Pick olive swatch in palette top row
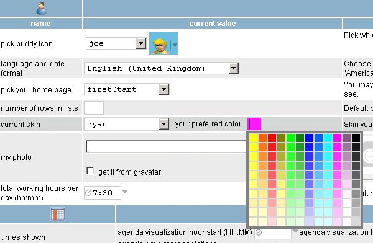Viewport: 373px width, 243px height. click(x=281, y=138)
